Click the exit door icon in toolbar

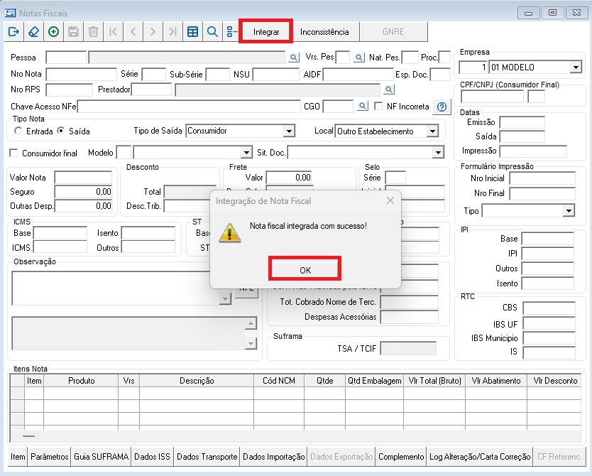13,32
